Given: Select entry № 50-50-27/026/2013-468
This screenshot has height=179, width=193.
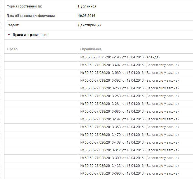Looking at the screenshot, I should coord(129,142).
